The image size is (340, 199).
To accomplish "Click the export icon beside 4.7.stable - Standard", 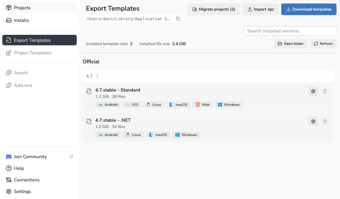I will click(89, 92).
